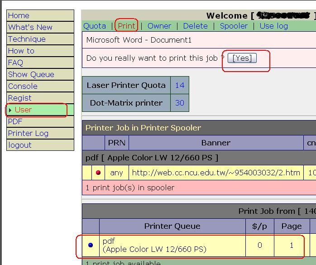Go to the Spooler tab
The width and height of the screenshot is (316, 265).
point(234,26)
